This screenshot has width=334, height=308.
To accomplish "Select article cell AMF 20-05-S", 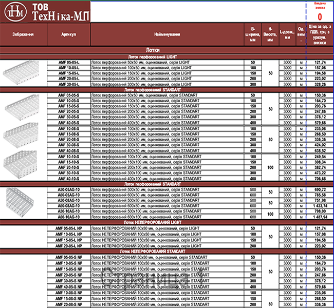I will click(x=68, y=111).
